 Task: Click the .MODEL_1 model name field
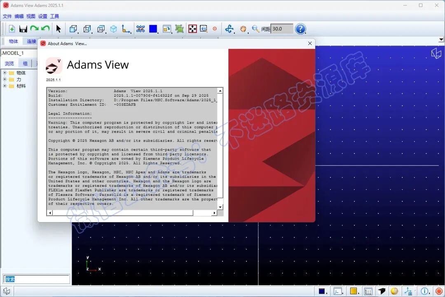[19, 53]
